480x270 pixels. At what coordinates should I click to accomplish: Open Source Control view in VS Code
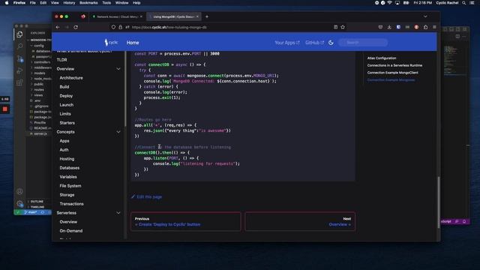[19, 58]
